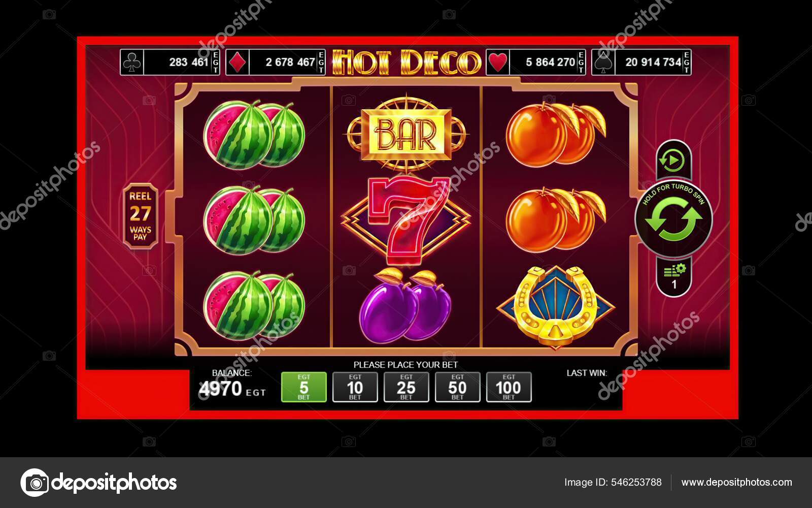812x508 pixels.
Task: Open the Reel 27 Ways Pay badge
Action: (x=141, y=216)
